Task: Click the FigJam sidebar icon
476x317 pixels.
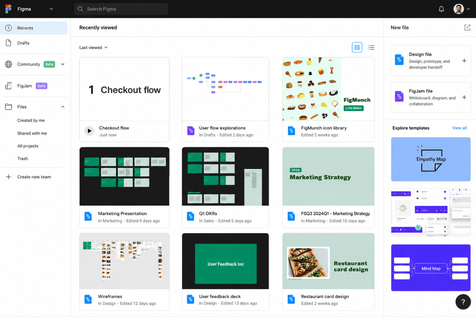Action: (x=9, y=86)
